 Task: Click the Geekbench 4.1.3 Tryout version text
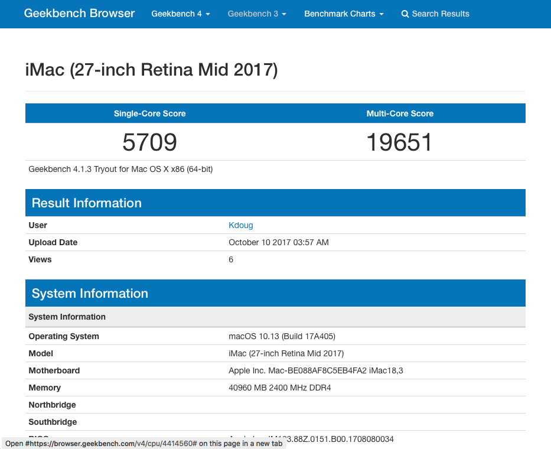click(120, 169)
